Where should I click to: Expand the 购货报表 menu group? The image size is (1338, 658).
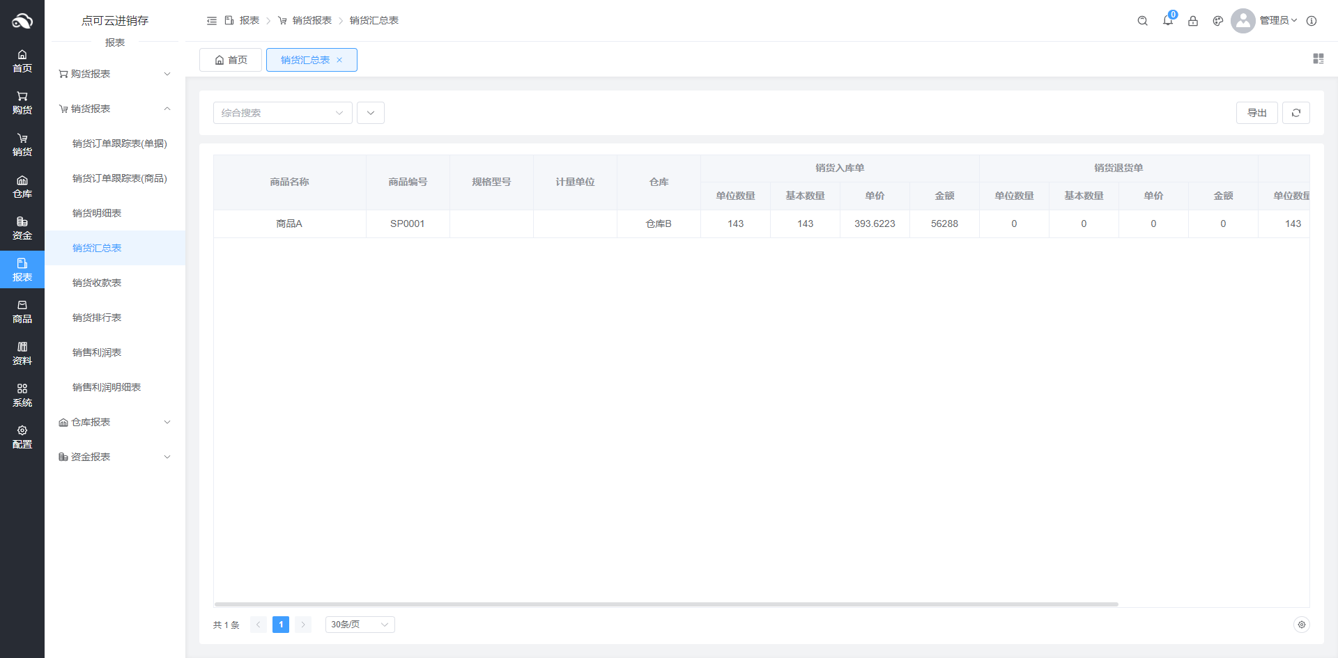pyautogui.click(x=115, y=74)
